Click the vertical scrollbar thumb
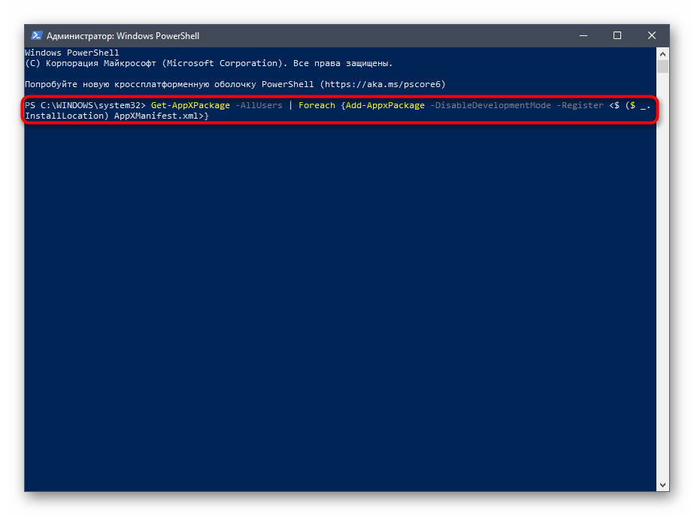 point(662,67)
